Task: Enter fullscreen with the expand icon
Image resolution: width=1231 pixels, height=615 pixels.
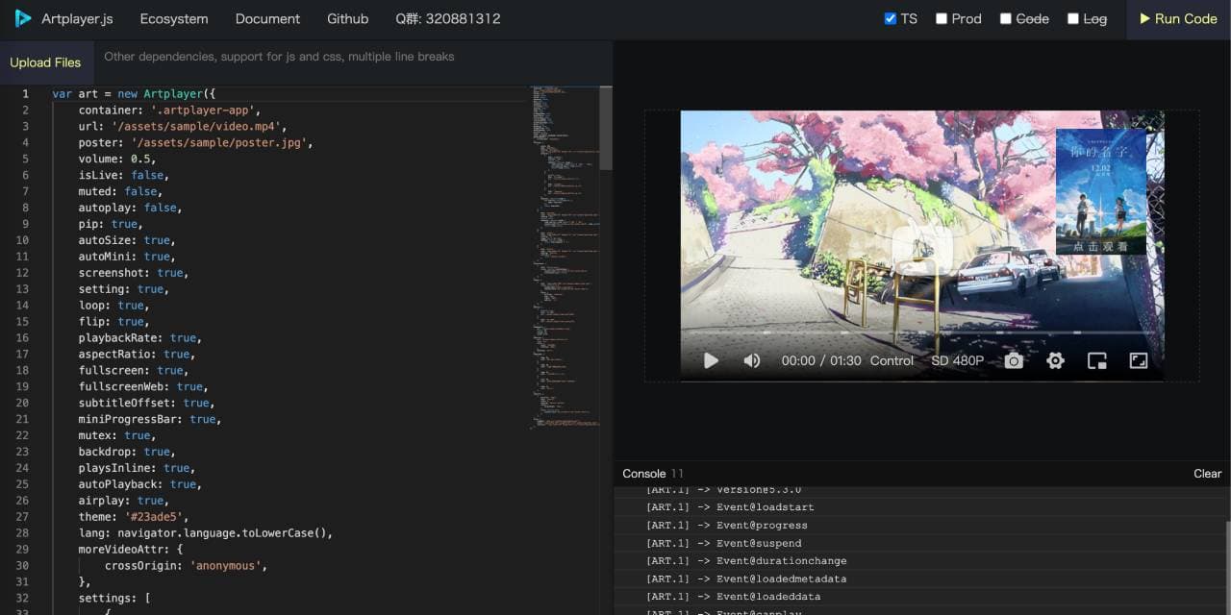Action: 1138,360
